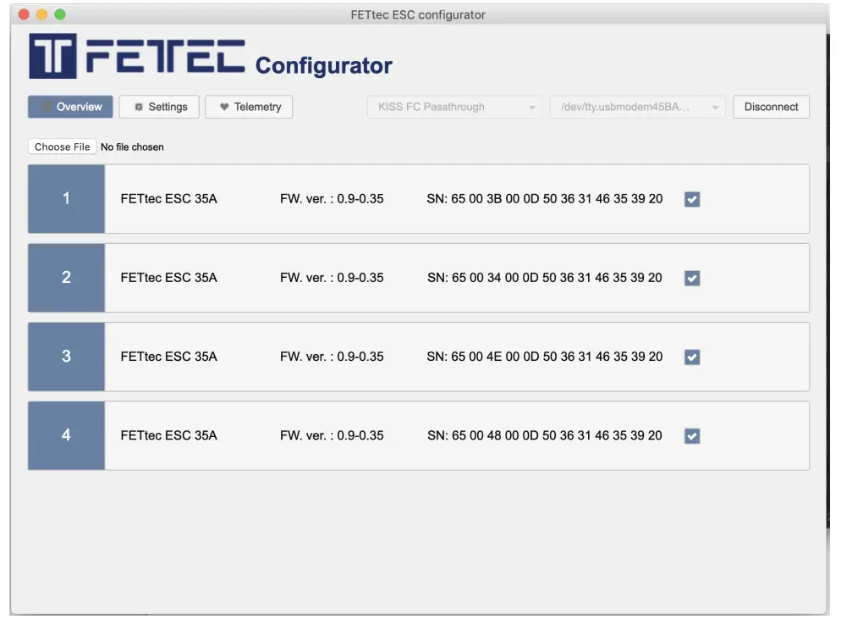Uncheck the checkbox for ESC 1
841x620 pixels.
tap(692, 199)
